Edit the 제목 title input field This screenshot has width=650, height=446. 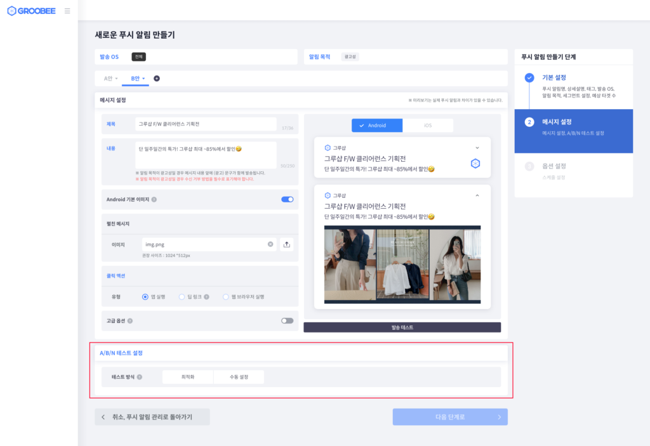tap(206, 124)
